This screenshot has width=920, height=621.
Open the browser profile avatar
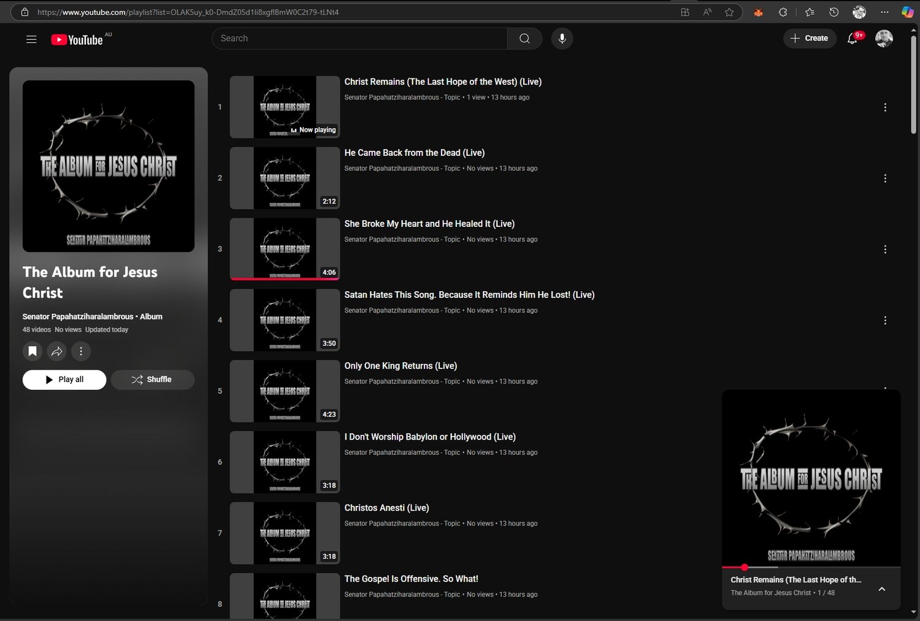[859, 12]
